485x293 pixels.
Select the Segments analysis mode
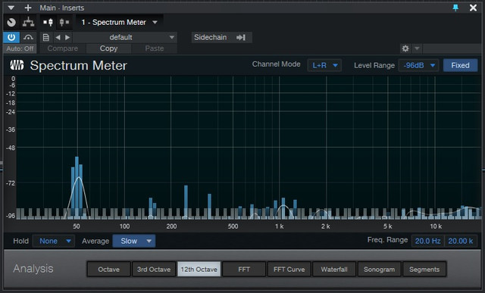(x=424, y=270)
